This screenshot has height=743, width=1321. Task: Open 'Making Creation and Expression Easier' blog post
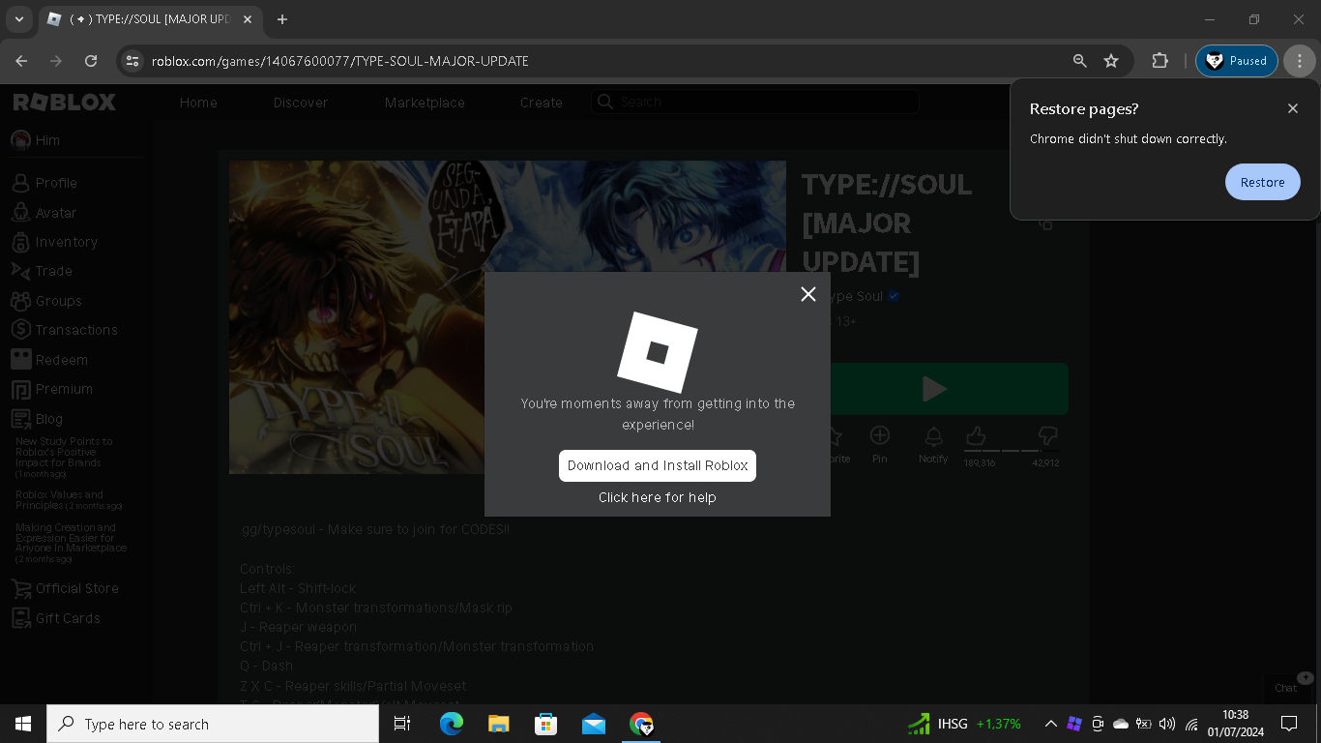coord(71,543)
